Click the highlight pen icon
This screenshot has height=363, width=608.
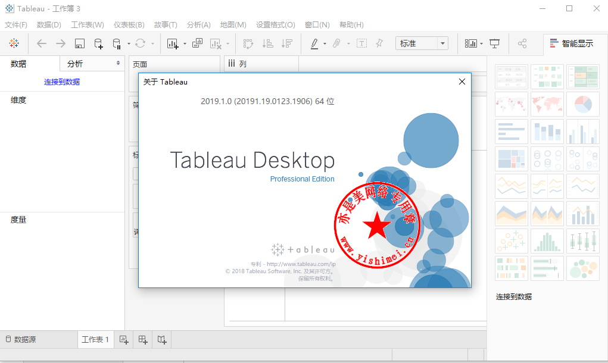coord(314,43)
